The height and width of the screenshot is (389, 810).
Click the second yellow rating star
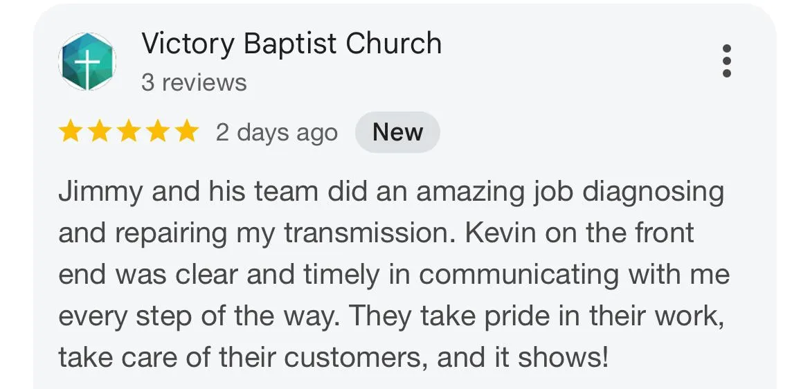tap(99, 132)
